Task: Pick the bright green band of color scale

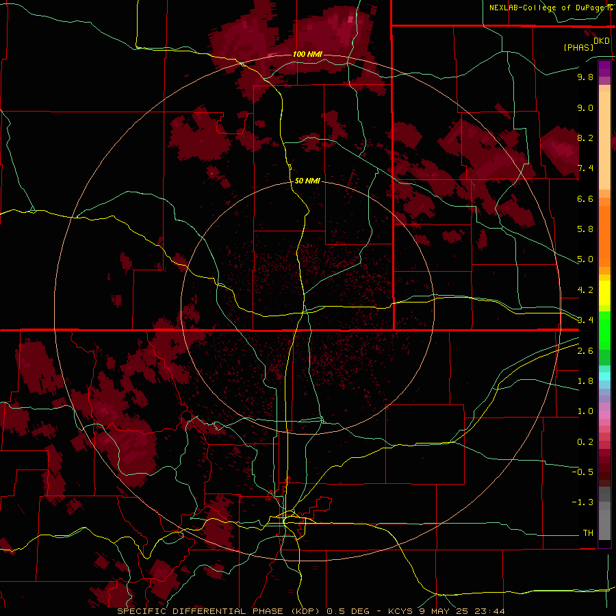Action: pos(604,331)
